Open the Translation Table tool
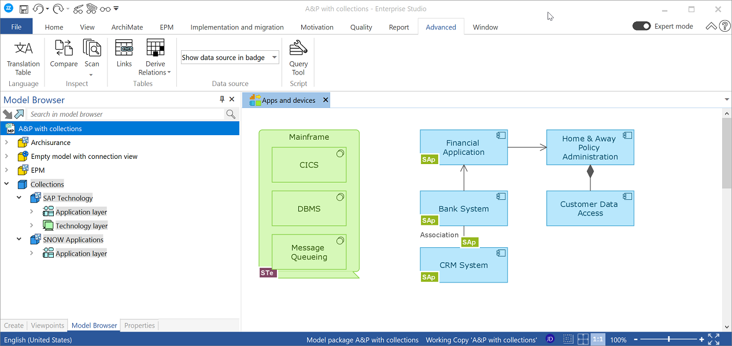The image size is (732, 346). click(x=23, y=58)
